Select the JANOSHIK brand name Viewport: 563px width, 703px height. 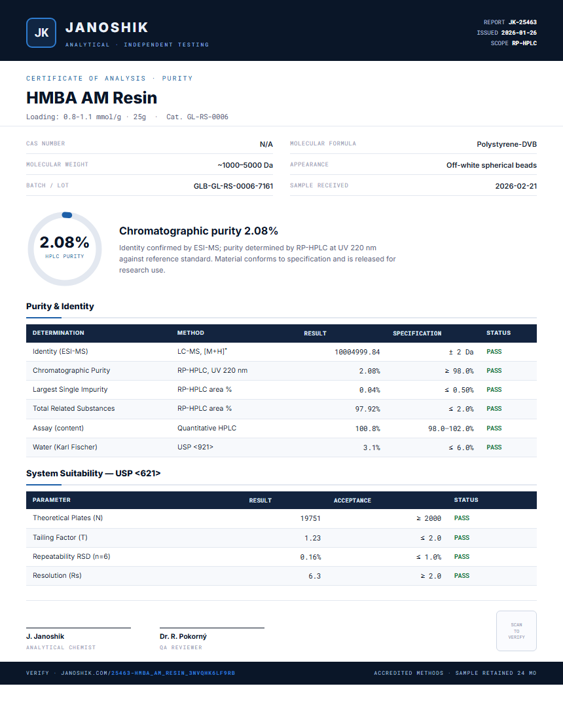[x=107, y=28]
